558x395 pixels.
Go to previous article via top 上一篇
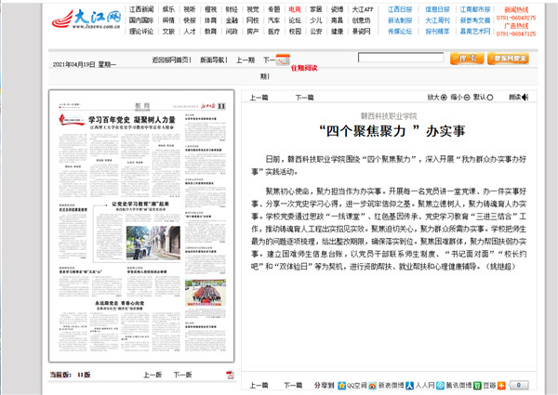pos(259,98)
